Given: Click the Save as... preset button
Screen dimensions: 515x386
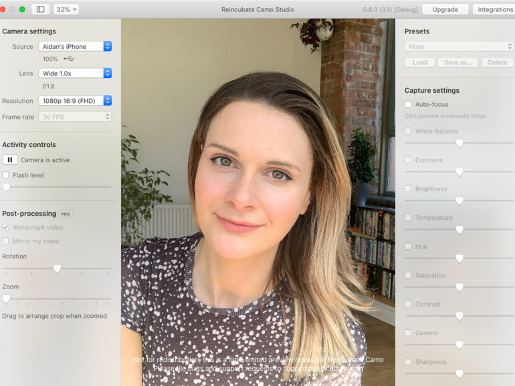Looking at the screenshot, I should point(457,62).
